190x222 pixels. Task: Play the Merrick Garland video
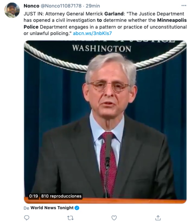(x=105, y=122)
